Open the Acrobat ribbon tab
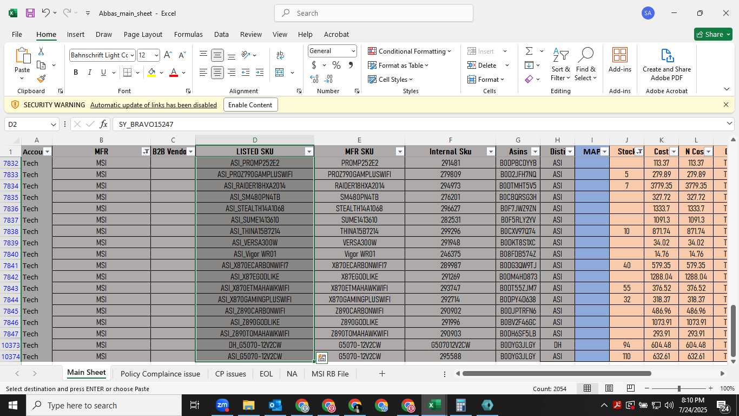 (336, 34)
